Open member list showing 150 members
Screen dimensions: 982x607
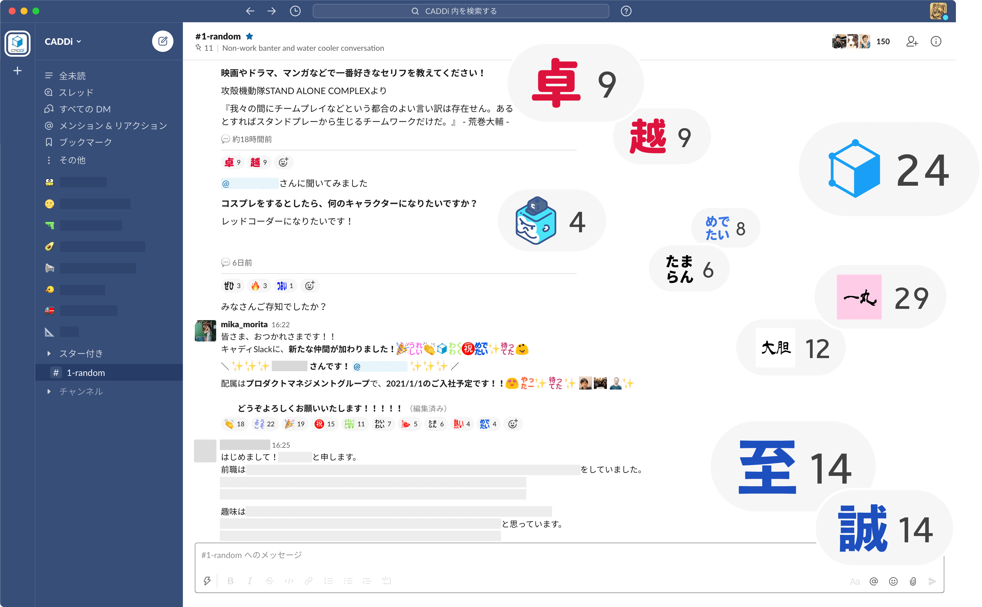[x=861, y=41]
